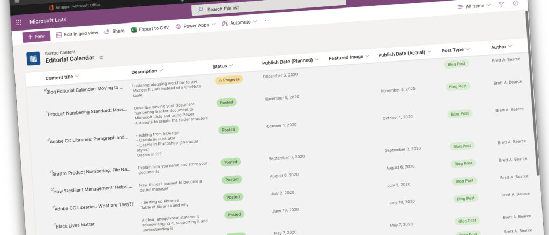Open the Brettro Content site link
The width and height of the screenshot is (549, 235).
coord(60,52)
